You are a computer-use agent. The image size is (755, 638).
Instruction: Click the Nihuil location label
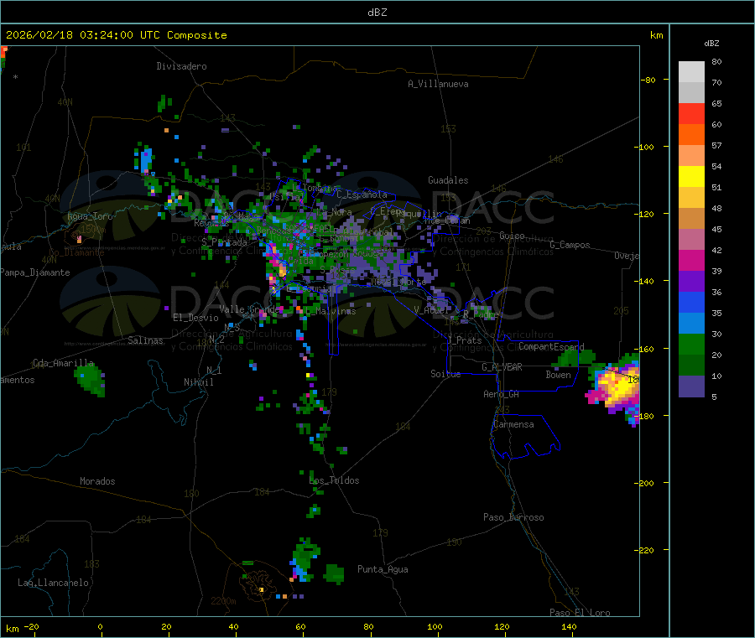[x=198, y=382]
